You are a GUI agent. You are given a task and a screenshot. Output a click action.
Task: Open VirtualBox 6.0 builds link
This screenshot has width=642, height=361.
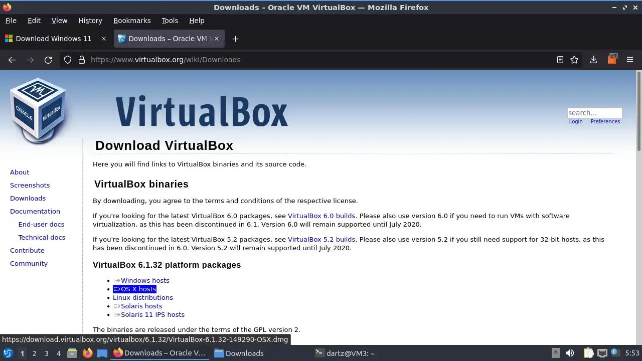(x=322, y=216)
